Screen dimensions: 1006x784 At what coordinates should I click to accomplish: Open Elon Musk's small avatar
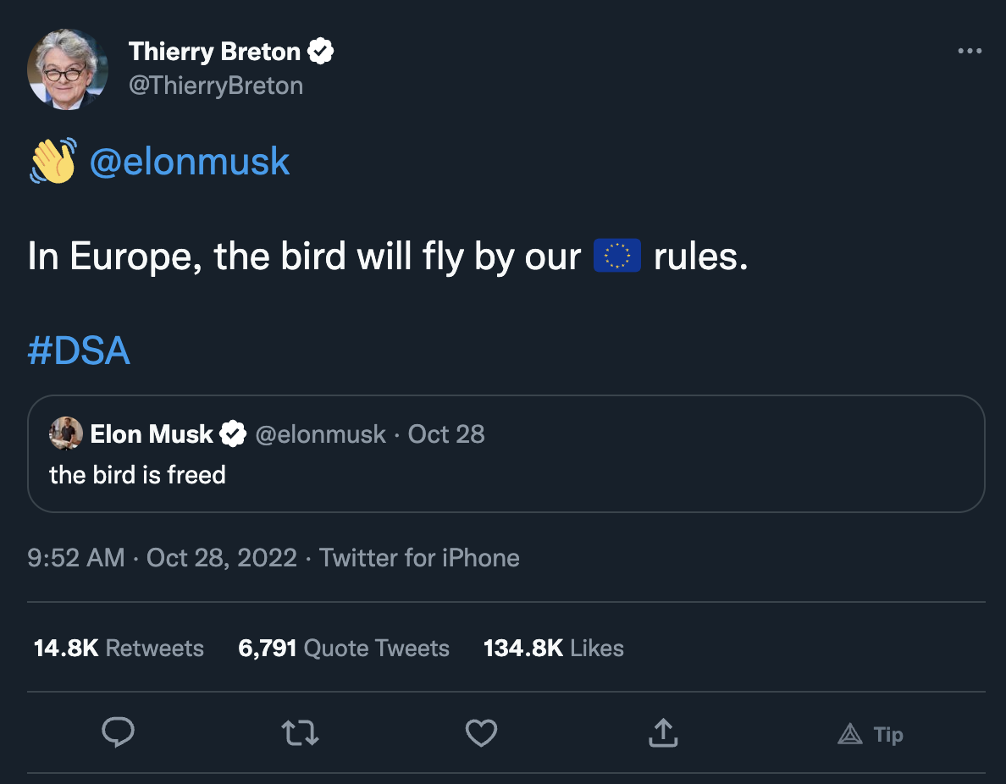pos(66,433)
